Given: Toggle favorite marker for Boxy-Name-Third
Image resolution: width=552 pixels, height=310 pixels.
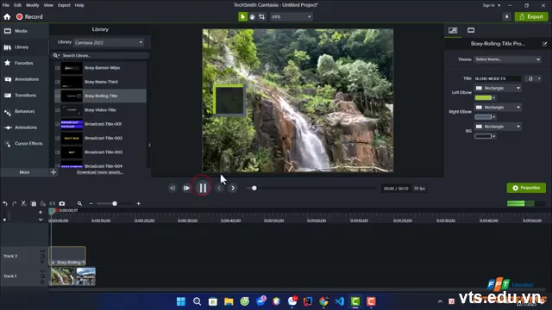Looking at the screenshot, I should tap(58, 82).
